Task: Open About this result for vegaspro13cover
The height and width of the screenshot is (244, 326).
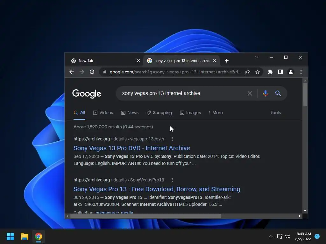Action: tap(172, 139)
